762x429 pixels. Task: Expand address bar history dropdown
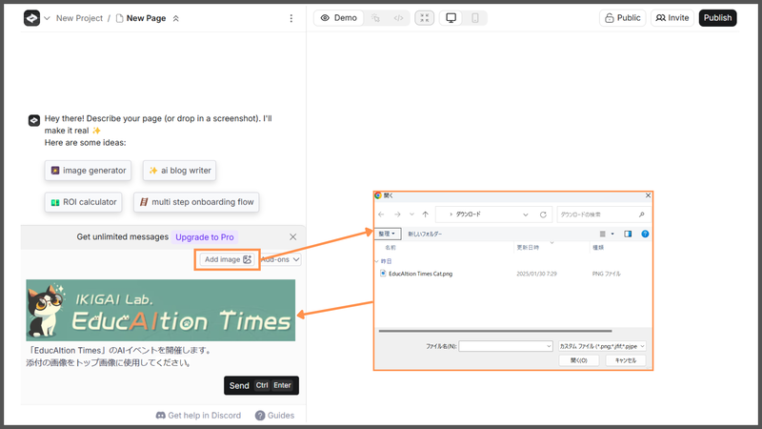pyautogui.click(x=526, y=214)
